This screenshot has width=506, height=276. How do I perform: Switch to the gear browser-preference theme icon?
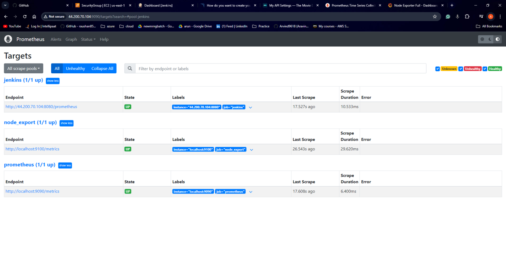[482, 39]
